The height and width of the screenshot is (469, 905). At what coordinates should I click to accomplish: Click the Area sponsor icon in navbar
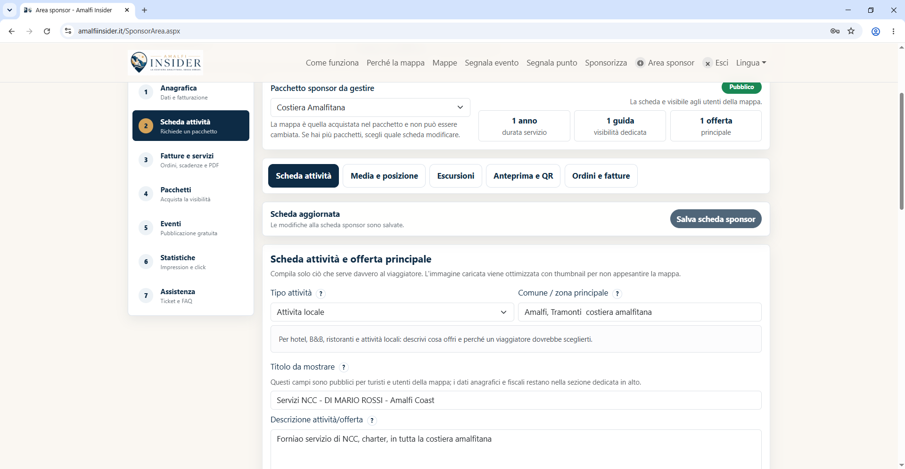click(x=640, y=63)
